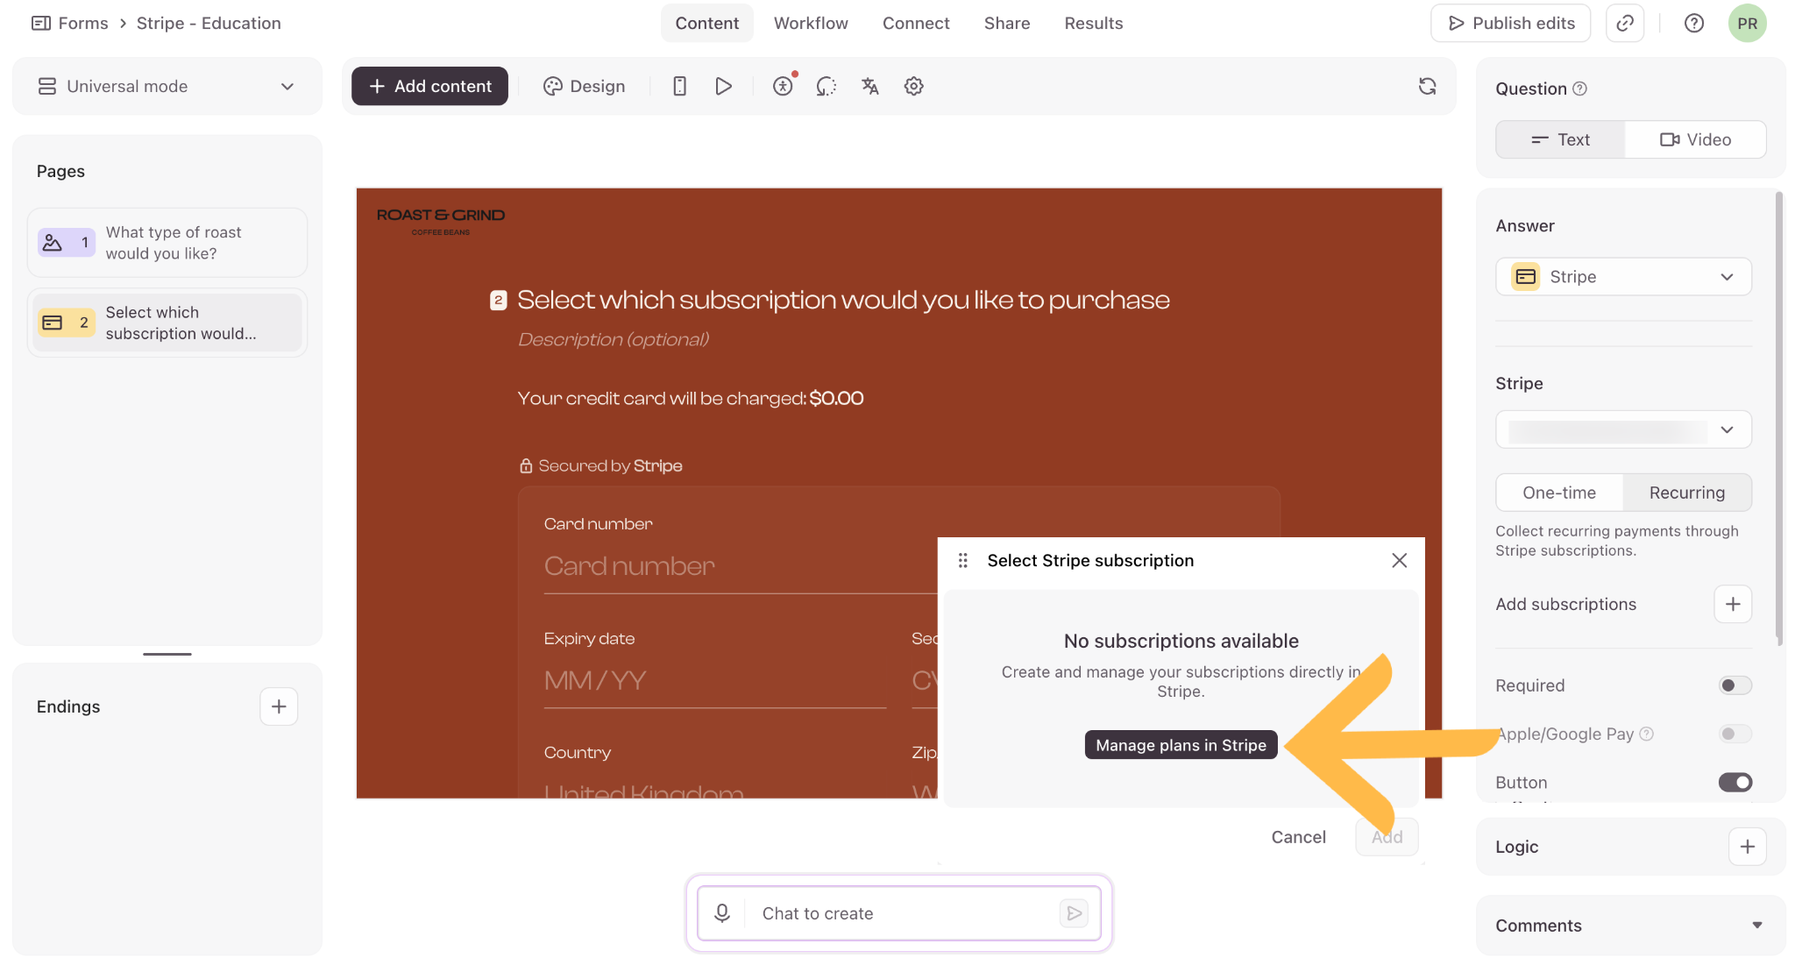The height and width of the screenshot is (965, 1795).
Task: Click the play preview icon
Action: (723, 86)
